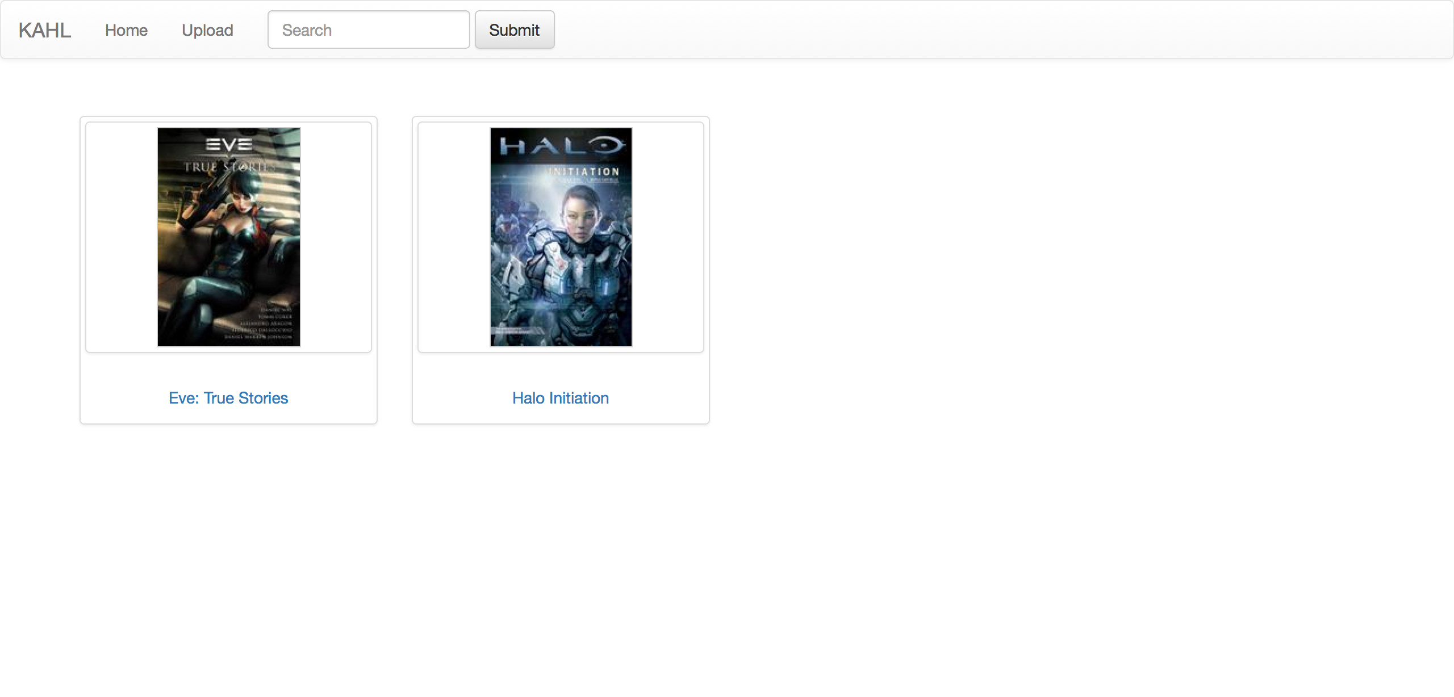Image resolution: width=1454 pixels, height=697 pixels.
Task: Click the cover artwork showing armored Spartan soldier
Action: pyautogui.click(x=560, y=237)
